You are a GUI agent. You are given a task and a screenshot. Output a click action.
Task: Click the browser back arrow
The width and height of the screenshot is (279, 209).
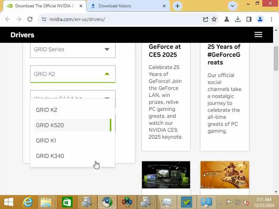pos(8,19)
